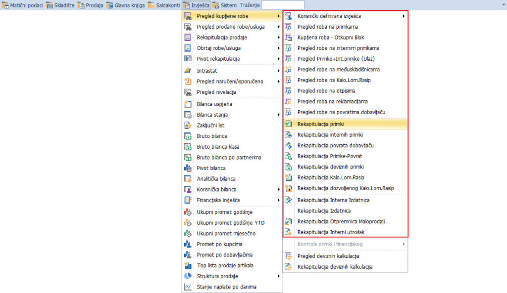Expand the Korisnički definirana izvješća submenu arrow
The width and height of the screenshot is (507, 293).
(404, 16)
